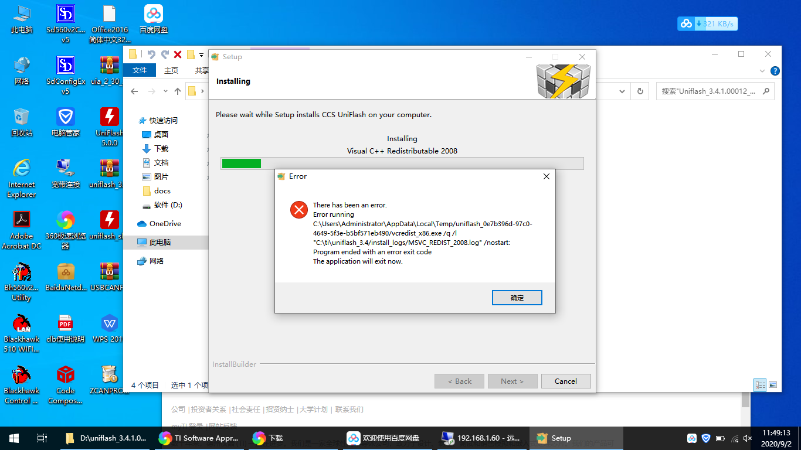The image size is (801, 450).
Task: Open 下载 in Explorer's sidebar
Action: (x=155, y=149)
